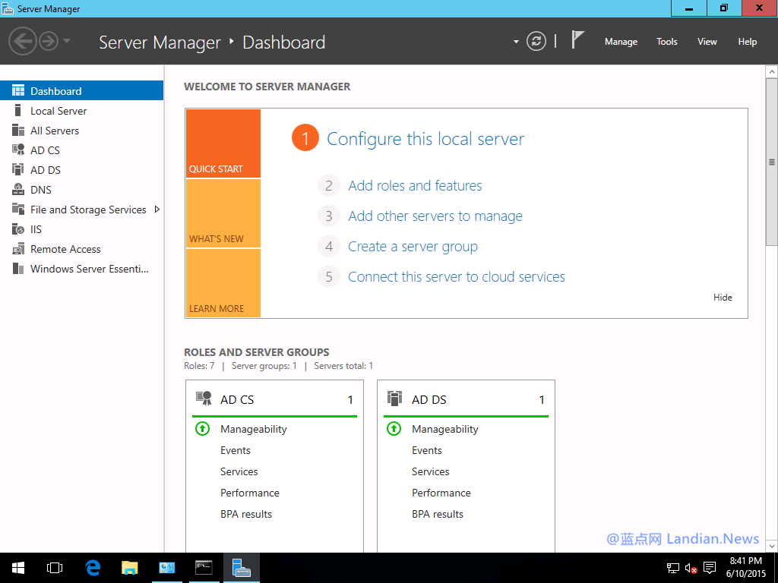Hide the Welcome to Server Manager tile
The height and width of the screenshot is (583, 778).
(x=723, y=297)
